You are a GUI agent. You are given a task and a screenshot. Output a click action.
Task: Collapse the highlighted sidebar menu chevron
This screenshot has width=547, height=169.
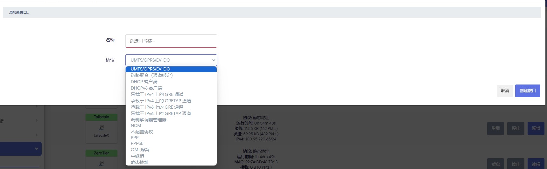coord(36,149)
